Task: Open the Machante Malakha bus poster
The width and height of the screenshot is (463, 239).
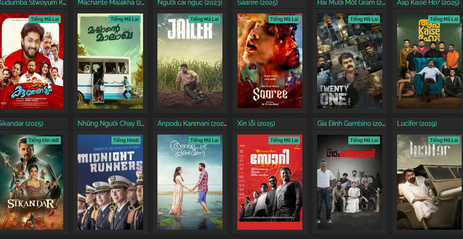Action: [110, 61]
